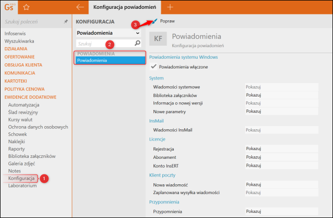Click the Popraw brush icon

point(155,21)
